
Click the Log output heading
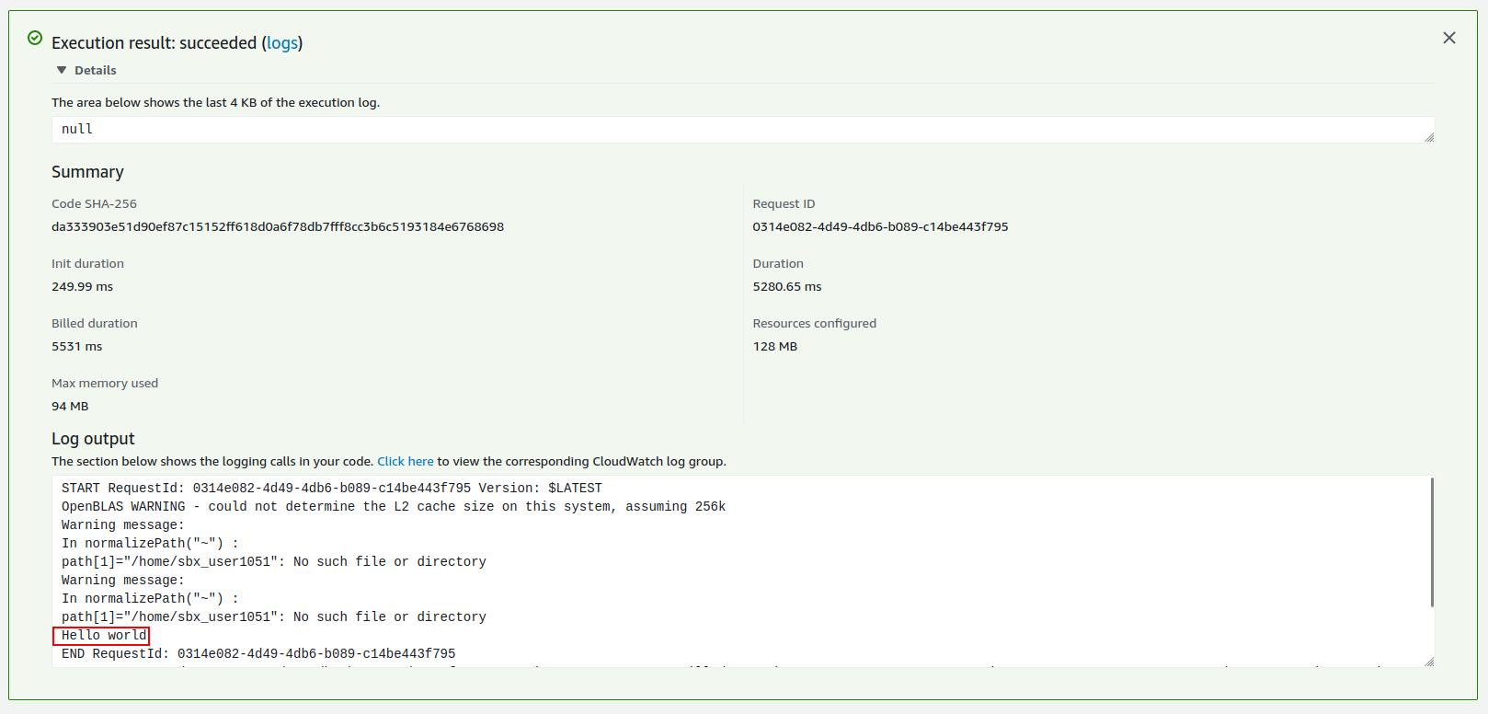coord(93,439)
